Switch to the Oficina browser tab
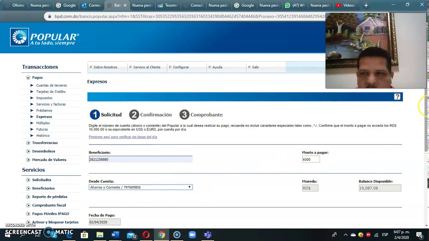The image size is (429, 241). (15, 5)
